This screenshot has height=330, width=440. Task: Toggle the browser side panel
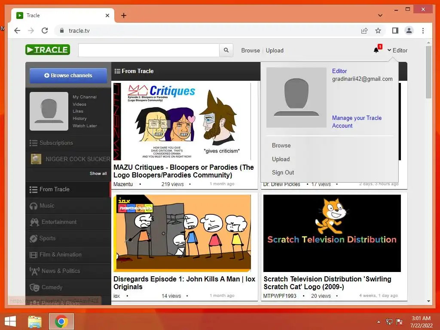tap(395, 31)
